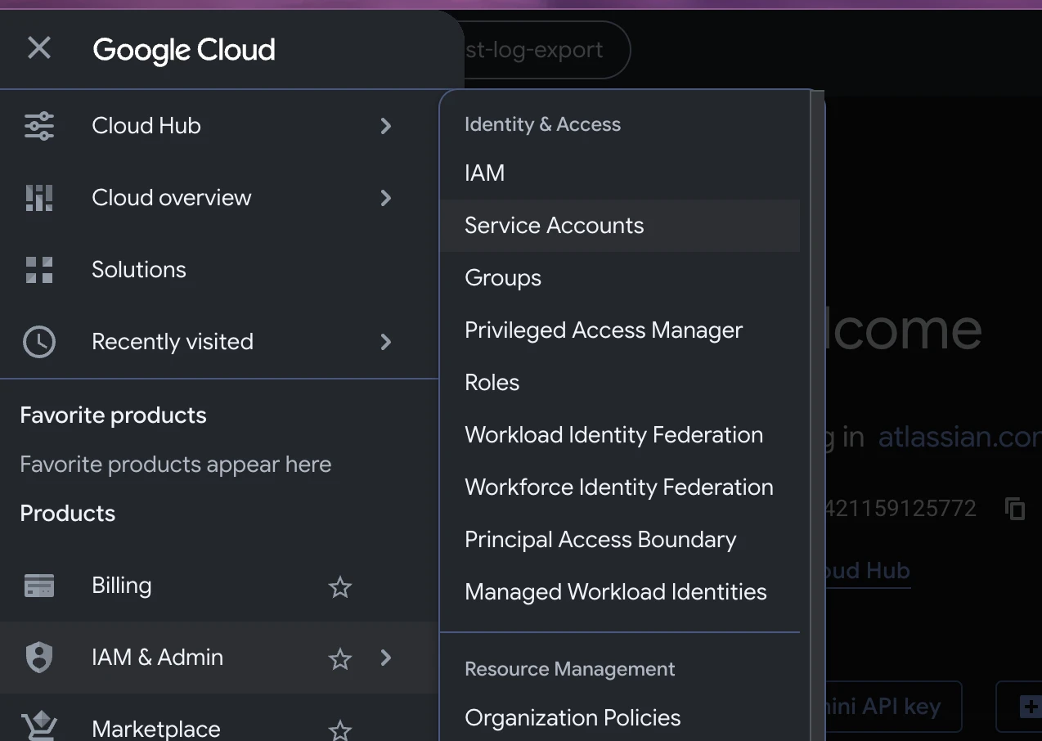This screenshot has width=1042, height=741.
Task: Expand the Cloud overview submenu chevron
Action: [386, 198]
